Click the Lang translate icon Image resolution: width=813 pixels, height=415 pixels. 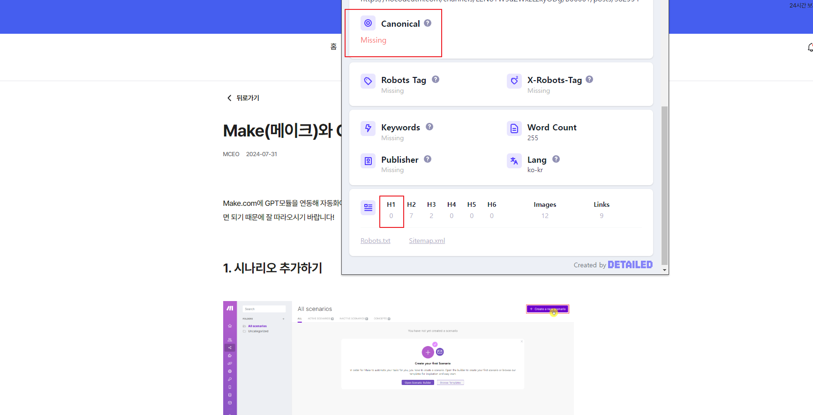click(x=514, y=161)
